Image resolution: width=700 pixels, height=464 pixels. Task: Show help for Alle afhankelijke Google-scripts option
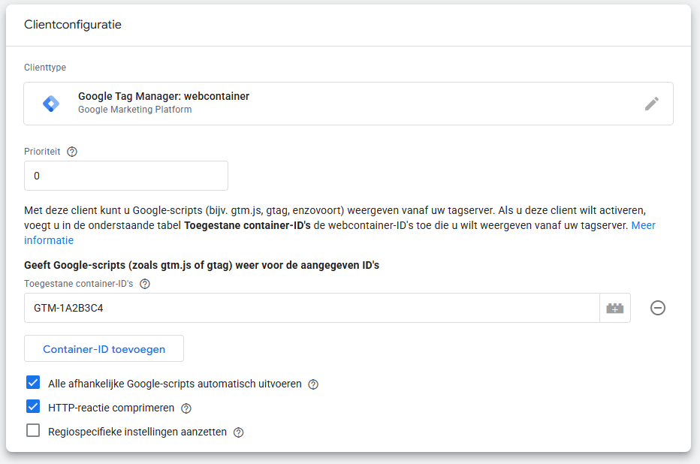(x=313, y=384)
